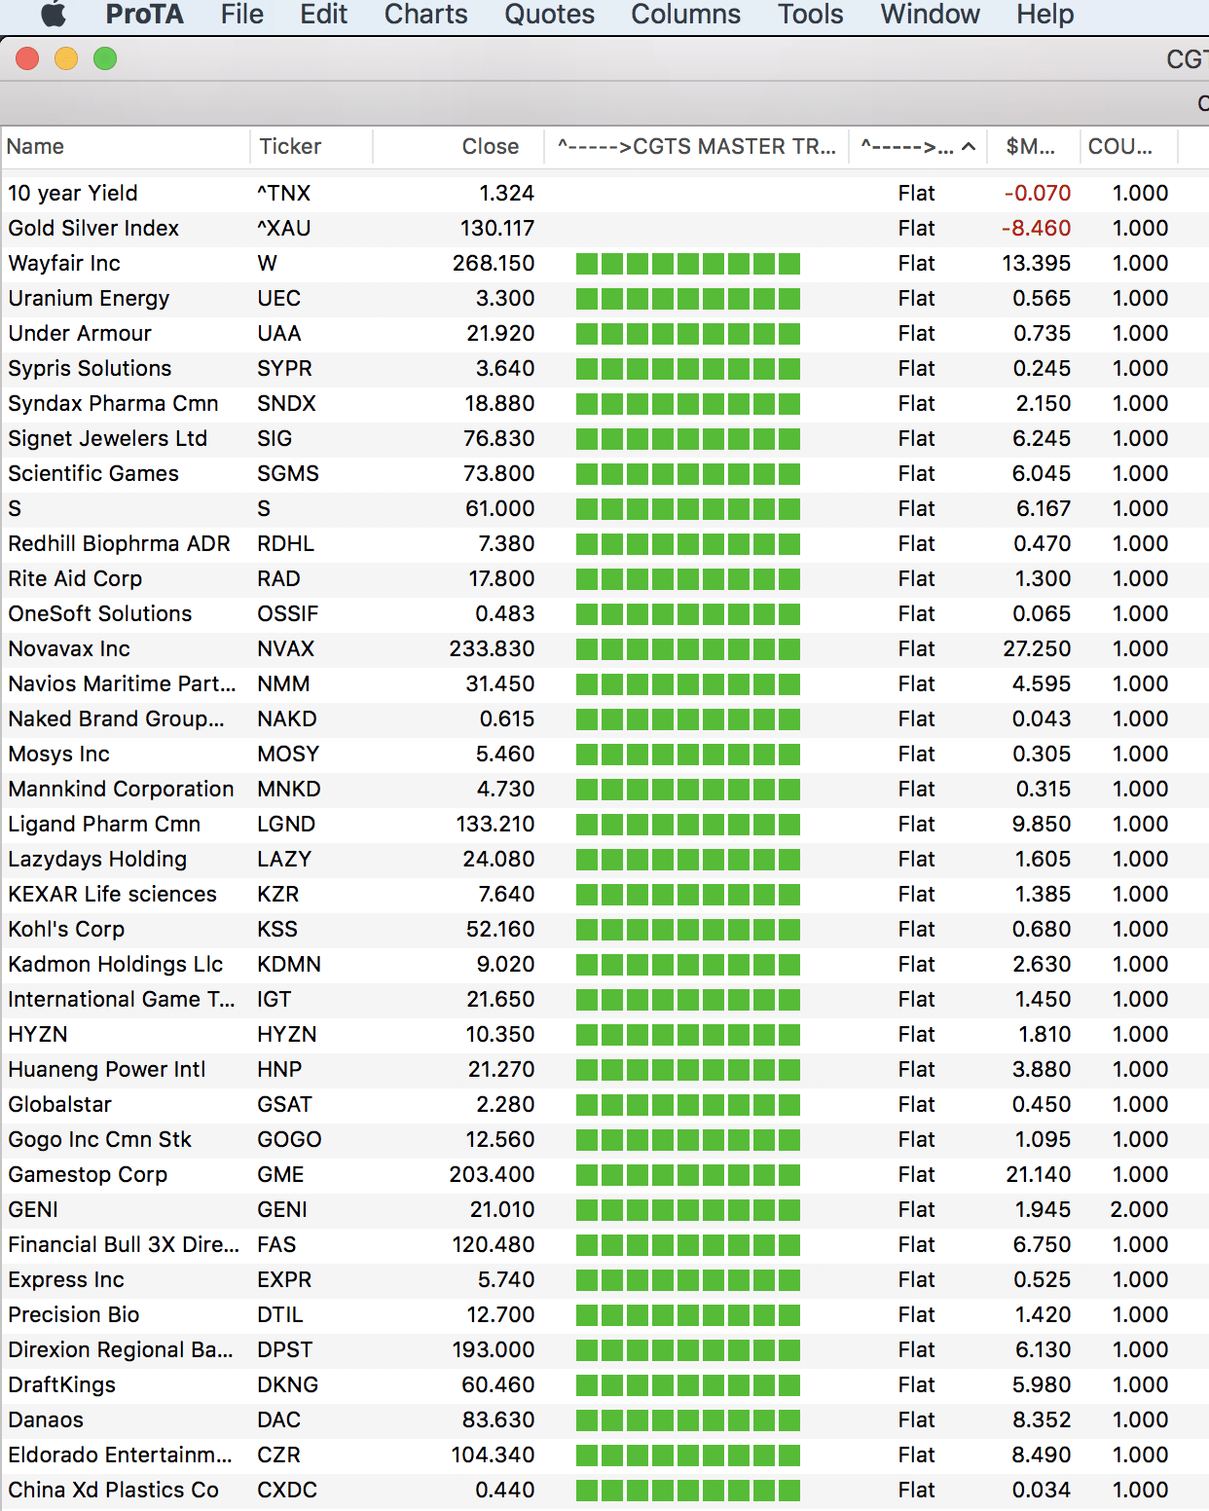Click the UAA ticker cell

pyautogui.click(x=279, y=334)
